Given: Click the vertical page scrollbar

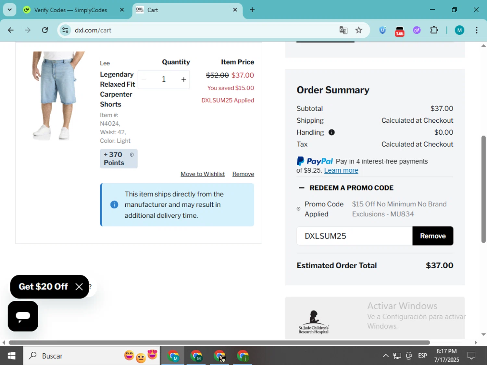Looking at the screenshot, I should tap(483, 189).
